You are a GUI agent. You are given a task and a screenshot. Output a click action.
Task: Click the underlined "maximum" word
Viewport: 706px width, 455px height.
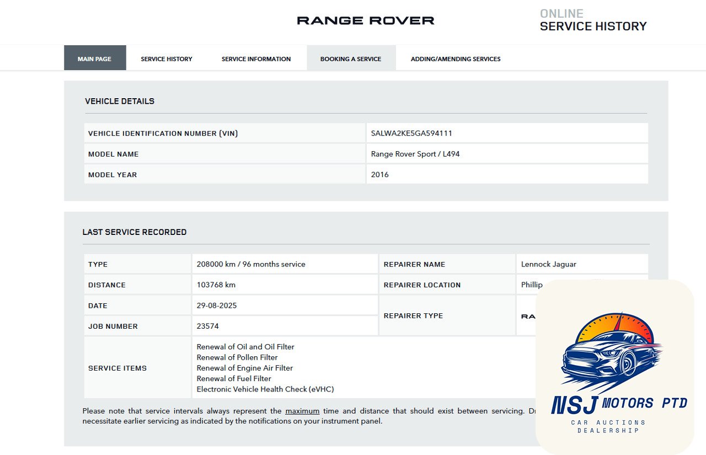(x=302, y=411)
